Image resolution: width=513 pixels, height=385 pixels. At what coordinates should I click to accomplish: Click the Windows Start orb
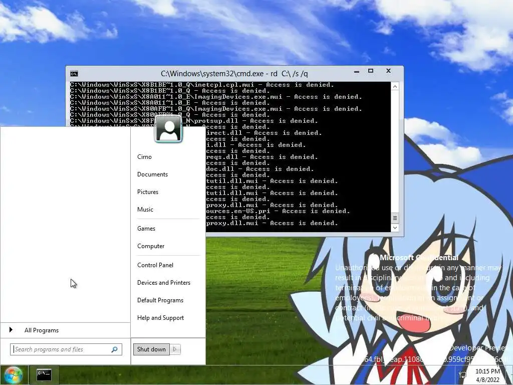[13, 375]
